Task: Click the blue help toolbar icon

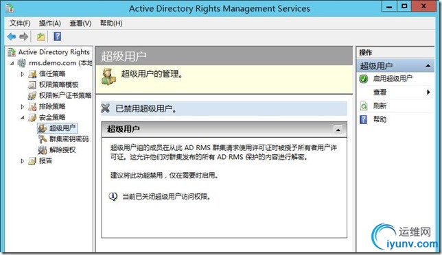Action: 57,36
